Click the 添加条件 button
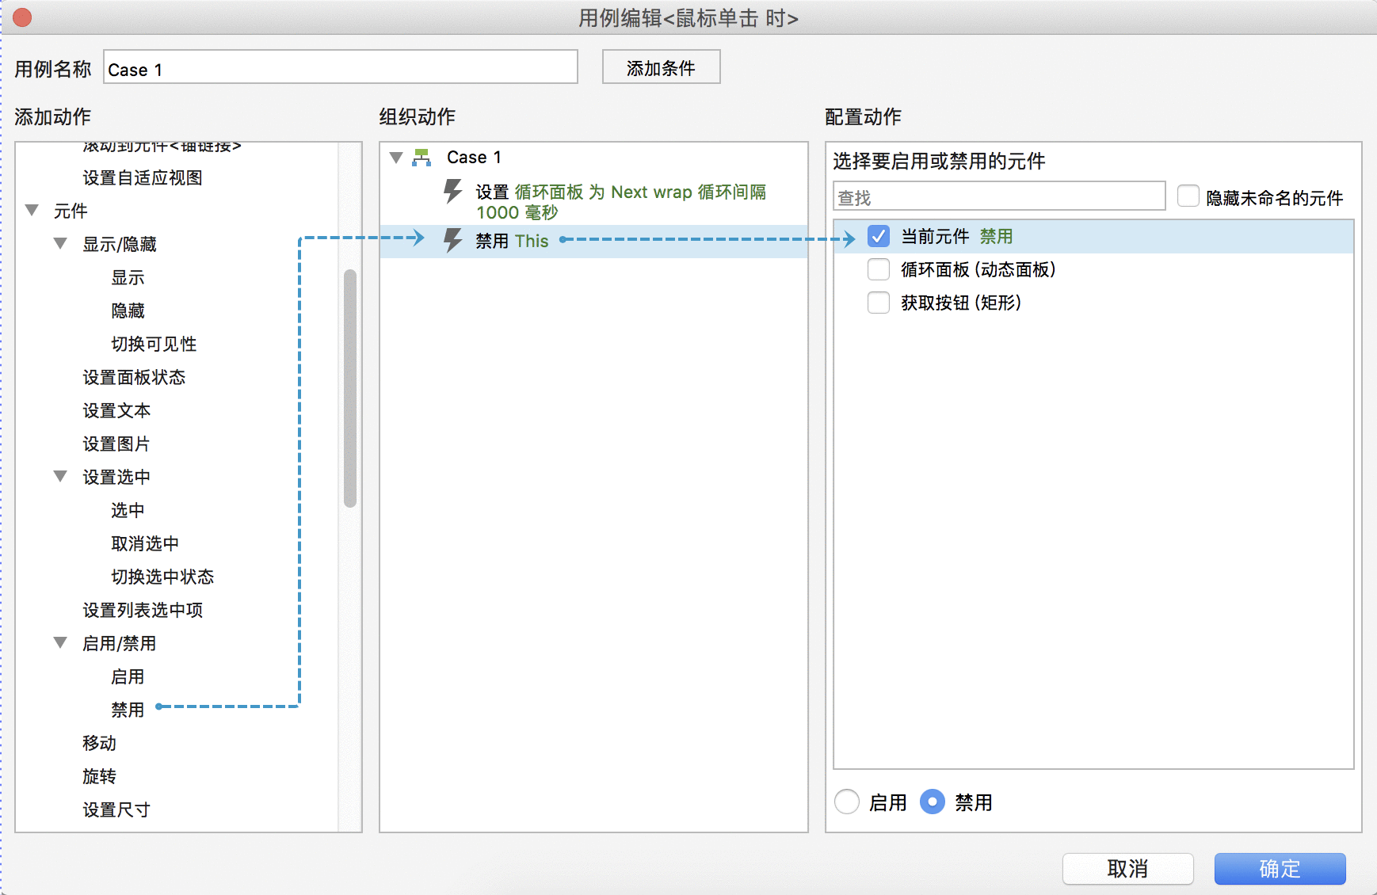Screen dimensions: 1377x895 pyautogui.click(x=661, y=67)
